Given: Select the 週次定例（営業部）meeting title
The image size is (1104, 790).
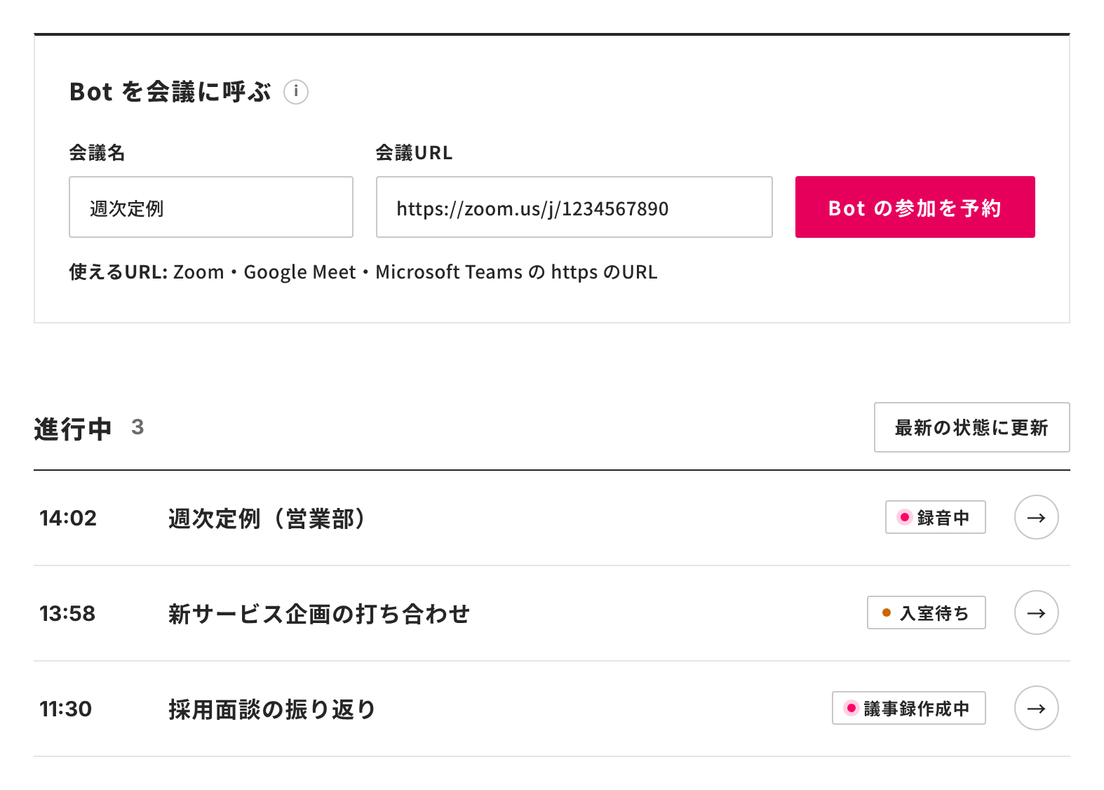Looking at the screenshot, I should (x=268, y=518).
